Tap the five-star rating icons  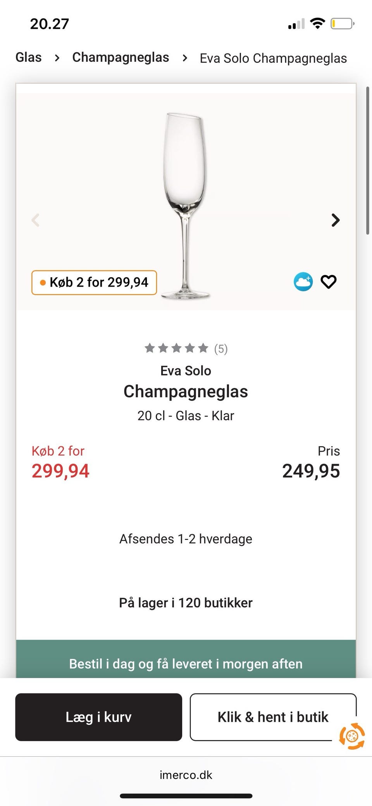tap(176, 348)
